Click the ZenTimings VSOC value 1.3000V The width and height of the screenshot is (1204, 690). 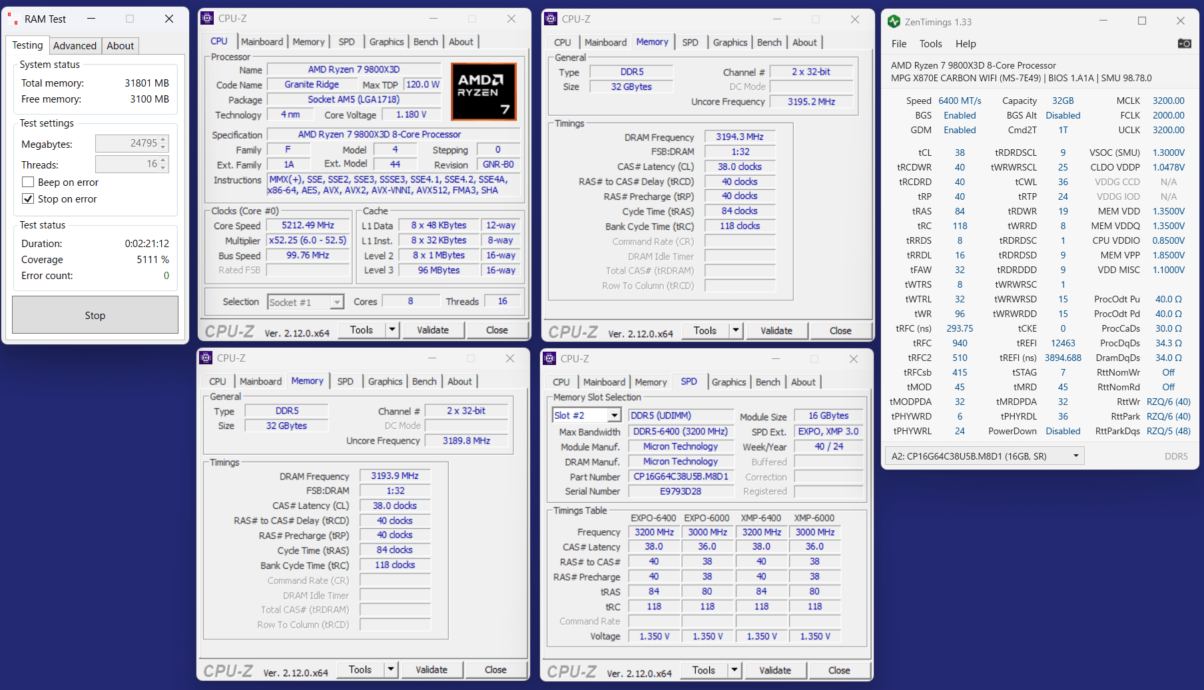click(x=1169, y=153)
